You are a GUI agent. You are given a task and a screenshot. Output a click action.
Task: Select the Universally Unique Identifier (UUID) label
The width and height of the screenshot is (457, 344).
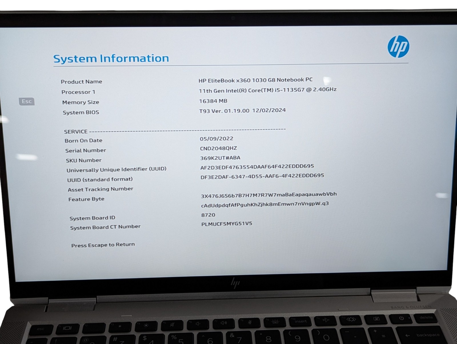(x=117, y=169)
